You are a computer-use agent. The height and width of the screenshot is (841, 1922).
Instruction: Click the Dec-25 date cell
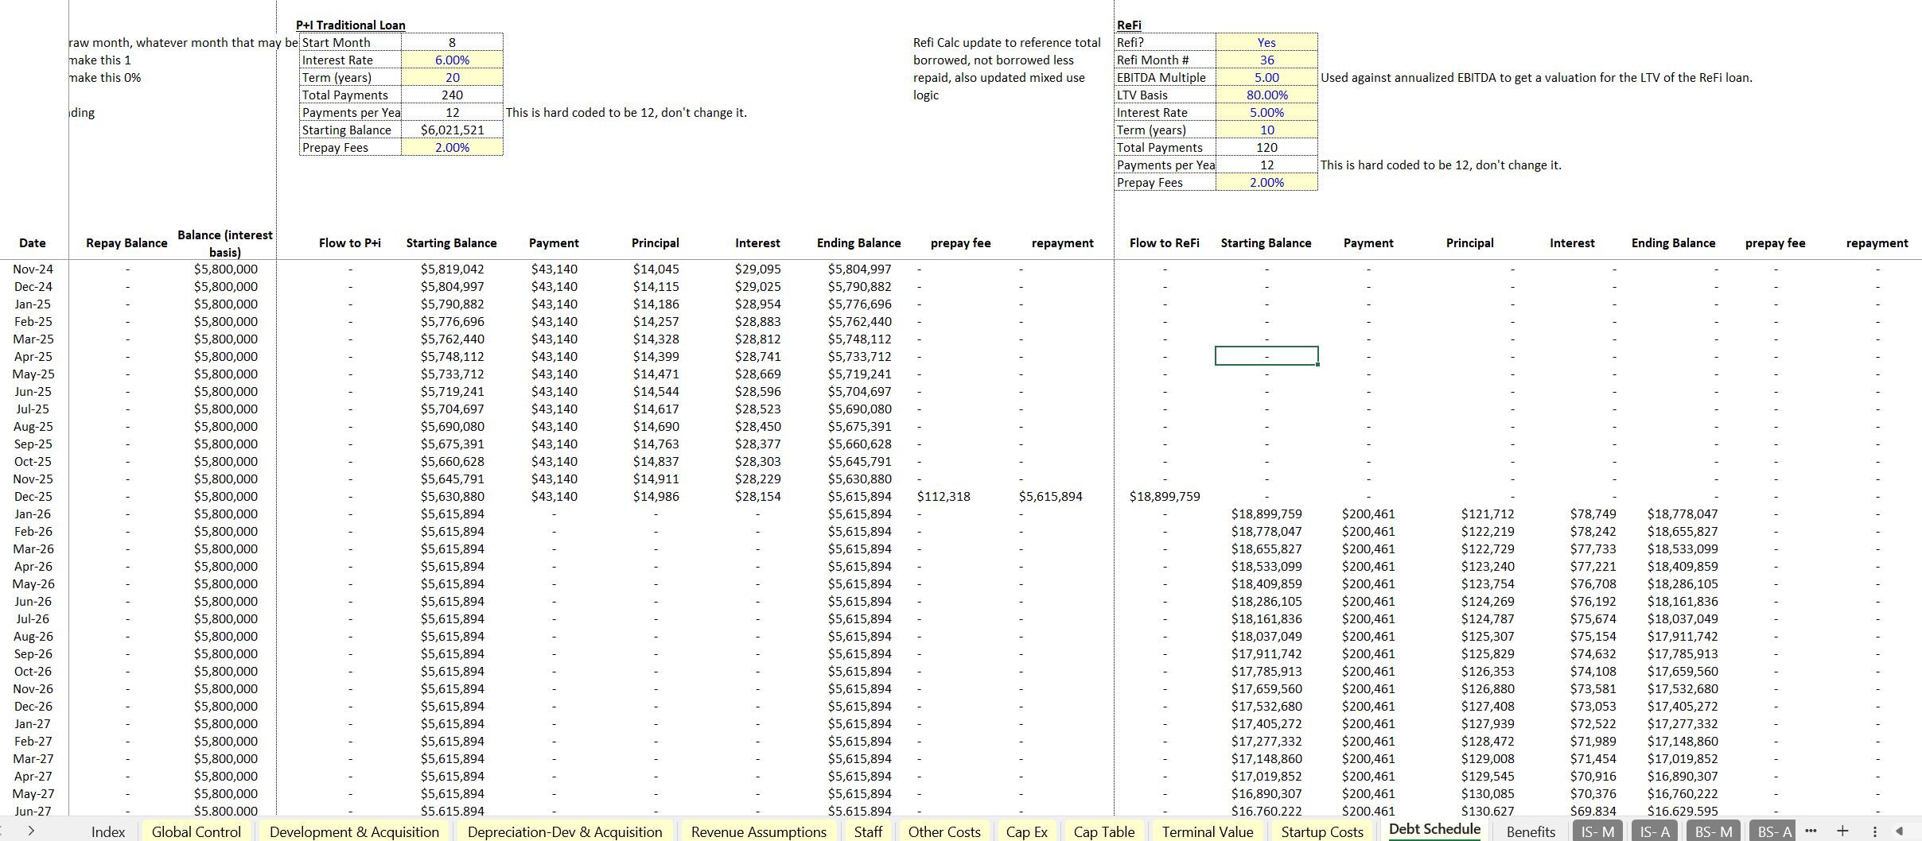tap(33, 496)
